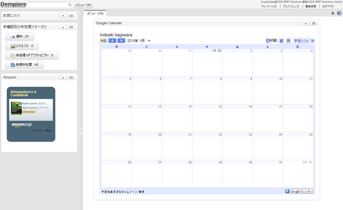Screen dimensions: 343x210
Task: Select day 12 in the calendar
Action: [117, 119]
